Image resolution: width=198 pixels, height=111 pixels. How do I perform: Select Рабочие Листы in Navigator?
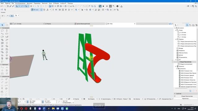[183, 53]
